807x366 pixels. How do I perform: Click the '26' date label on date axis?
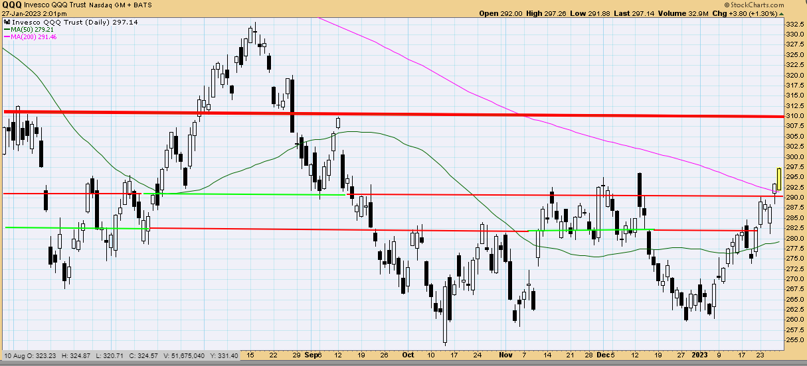[385, 355]
